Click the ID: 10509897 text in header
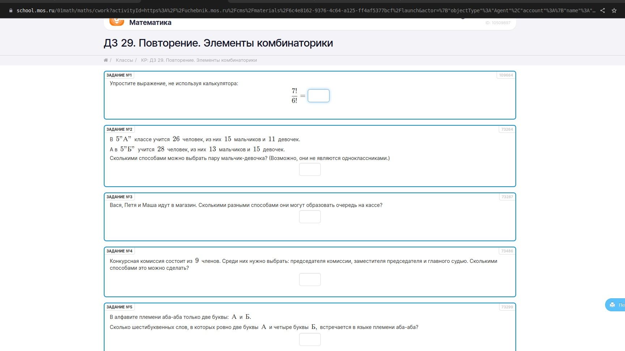Image resolution: width=625 pixels, height=351 pixels. (498, 23)
